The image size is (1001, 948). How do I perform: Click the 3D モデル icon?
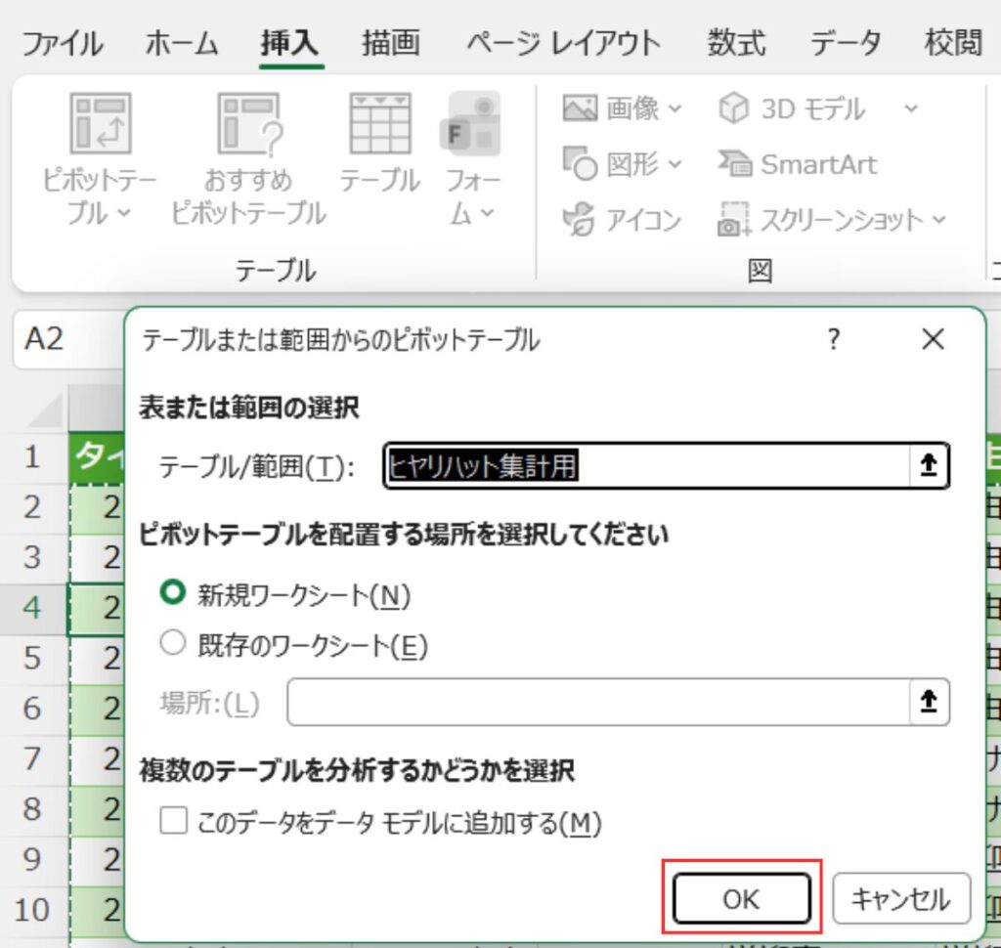[x=733, y=108]
